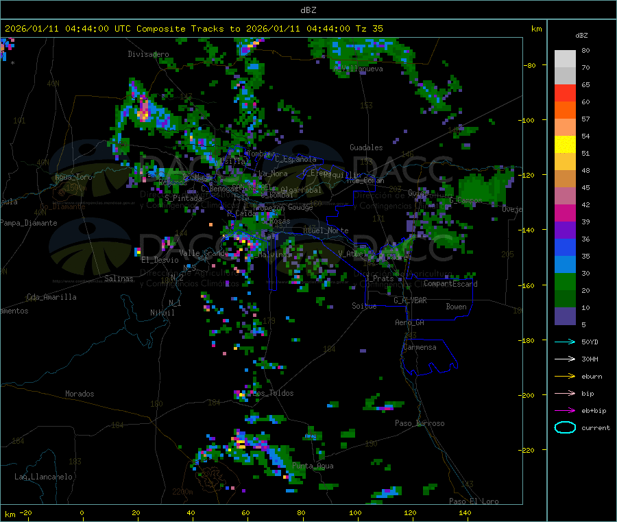Click the Los_Toldos location label
This screenshot has height=522, width=617.
[x=274, y=393]
